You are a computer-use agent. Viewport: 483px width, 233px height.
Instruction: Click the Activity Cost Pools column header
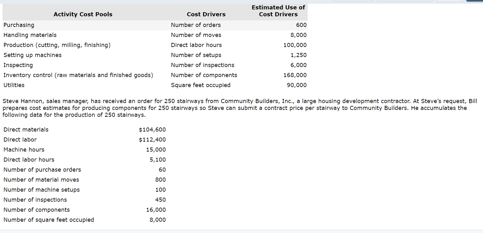pyautogui.click(x=83, y=14)
